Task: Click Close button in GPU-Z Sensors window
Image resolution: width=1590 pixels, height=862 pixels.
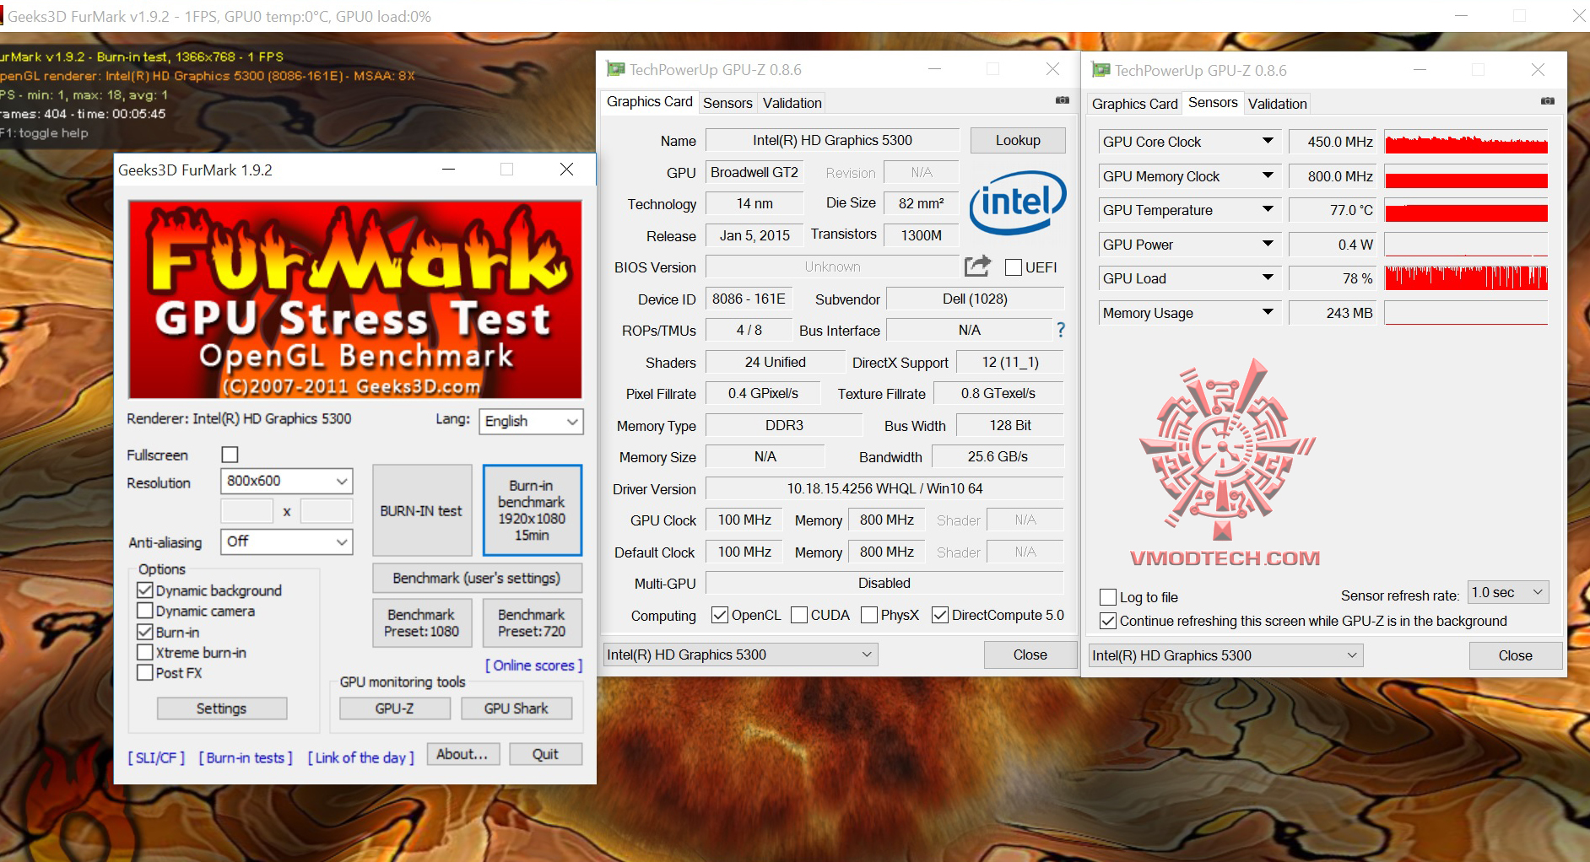Action: click(x=1515, y=655)
